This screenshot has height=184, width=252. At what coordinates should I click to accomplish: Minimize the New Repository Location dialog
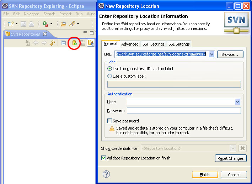pos(230,6)
